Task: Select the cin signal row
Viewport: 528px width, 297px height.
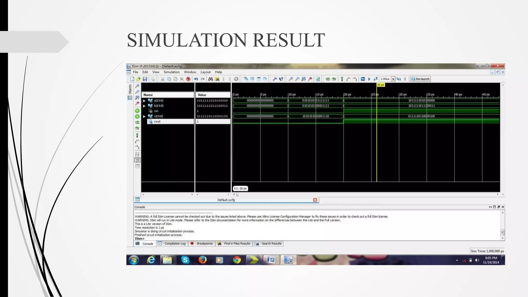Action: click(156, 111)
